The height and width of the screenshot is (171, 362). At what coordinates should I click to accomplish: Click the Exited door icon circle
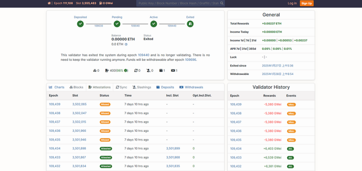[x=190, y=24]
